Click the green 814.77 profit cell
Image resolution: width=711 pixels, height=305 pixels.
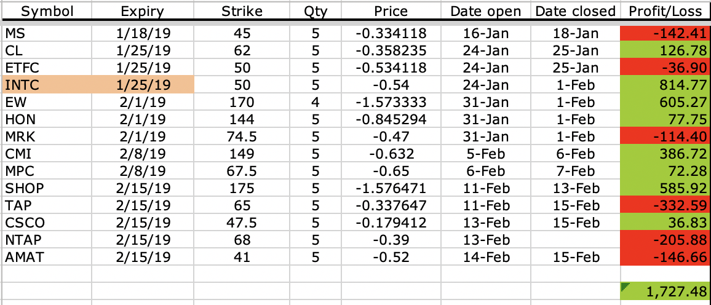pyautogui.click(x=665, y=84)
